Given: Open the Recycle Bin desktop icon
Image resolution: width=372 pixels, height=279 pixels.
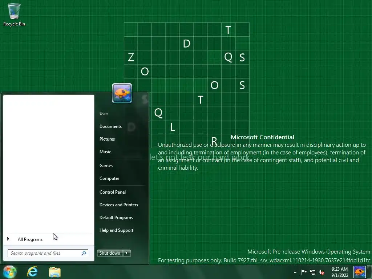Looking at the screenshot, I should click(14, 15).
